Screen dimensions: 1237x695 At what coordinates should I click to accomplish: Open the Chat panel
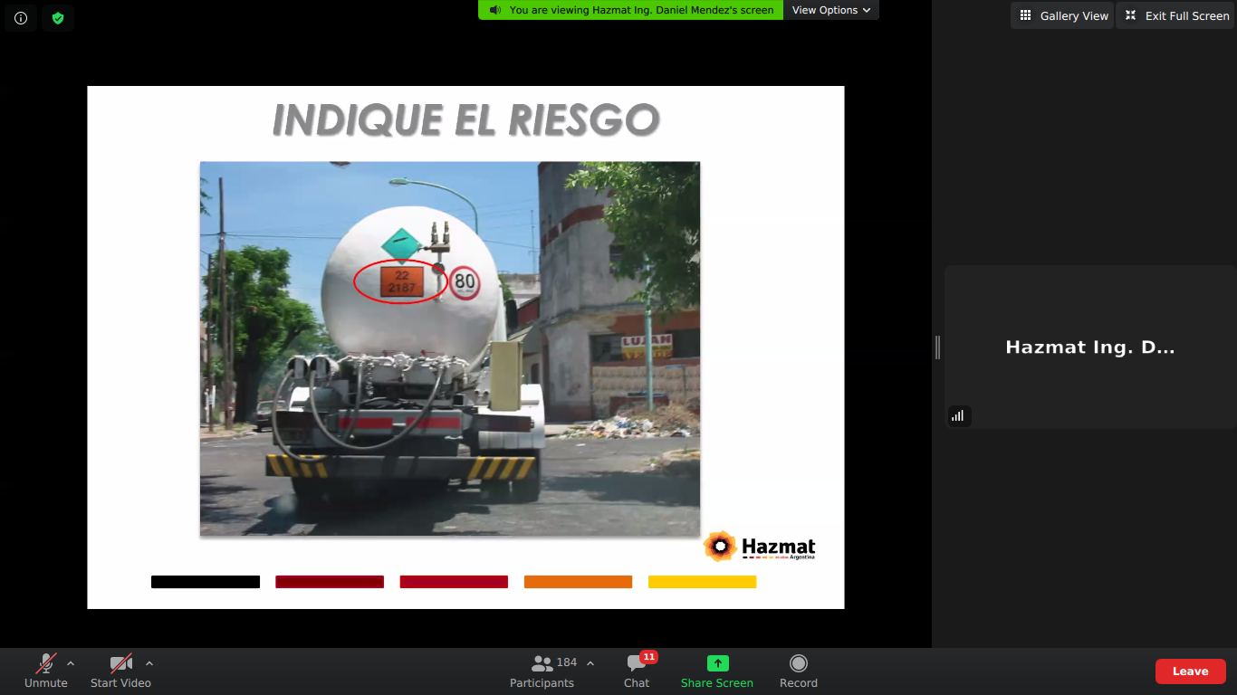pyautogui.click(x=637, y=671)
